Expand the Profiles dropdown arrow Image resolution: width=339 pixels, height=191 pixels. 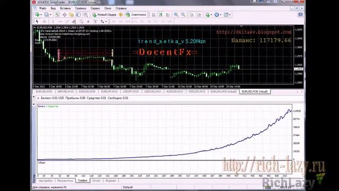50,15
